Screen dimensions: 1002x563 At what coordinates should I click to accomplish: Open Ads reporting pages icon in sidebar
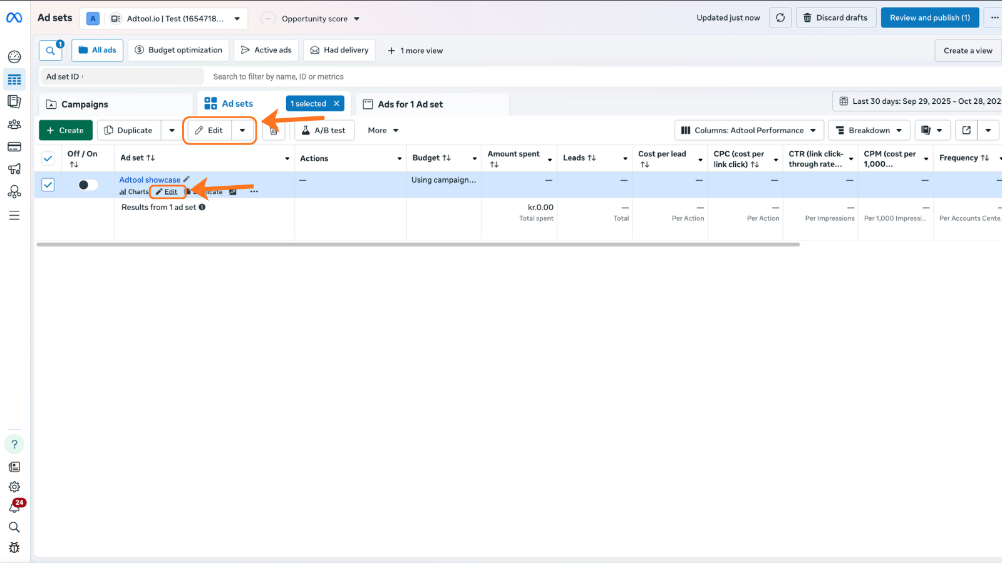click(14, 101)
